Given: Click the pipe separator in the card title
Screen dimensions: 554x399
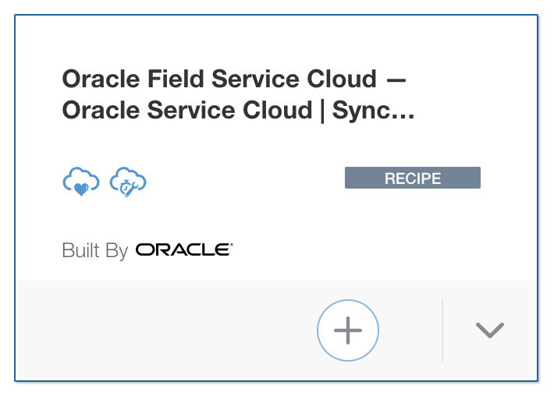Looking at the screenshot, I should [321, 111].
